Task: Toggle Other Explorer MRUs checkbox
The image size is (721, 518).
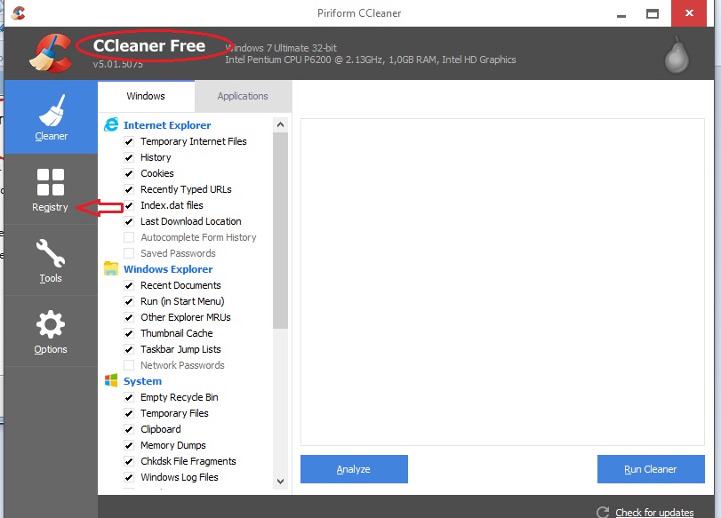Action: [x=129, y=317]
